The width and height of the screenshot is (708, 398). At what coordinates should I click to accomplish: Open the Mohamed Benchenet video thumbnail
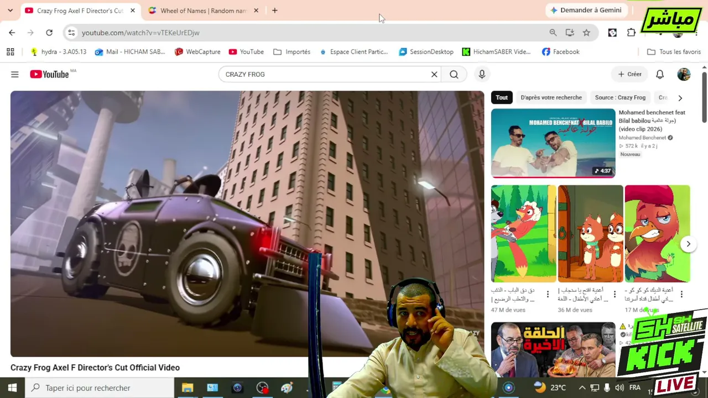click(553, 143)
